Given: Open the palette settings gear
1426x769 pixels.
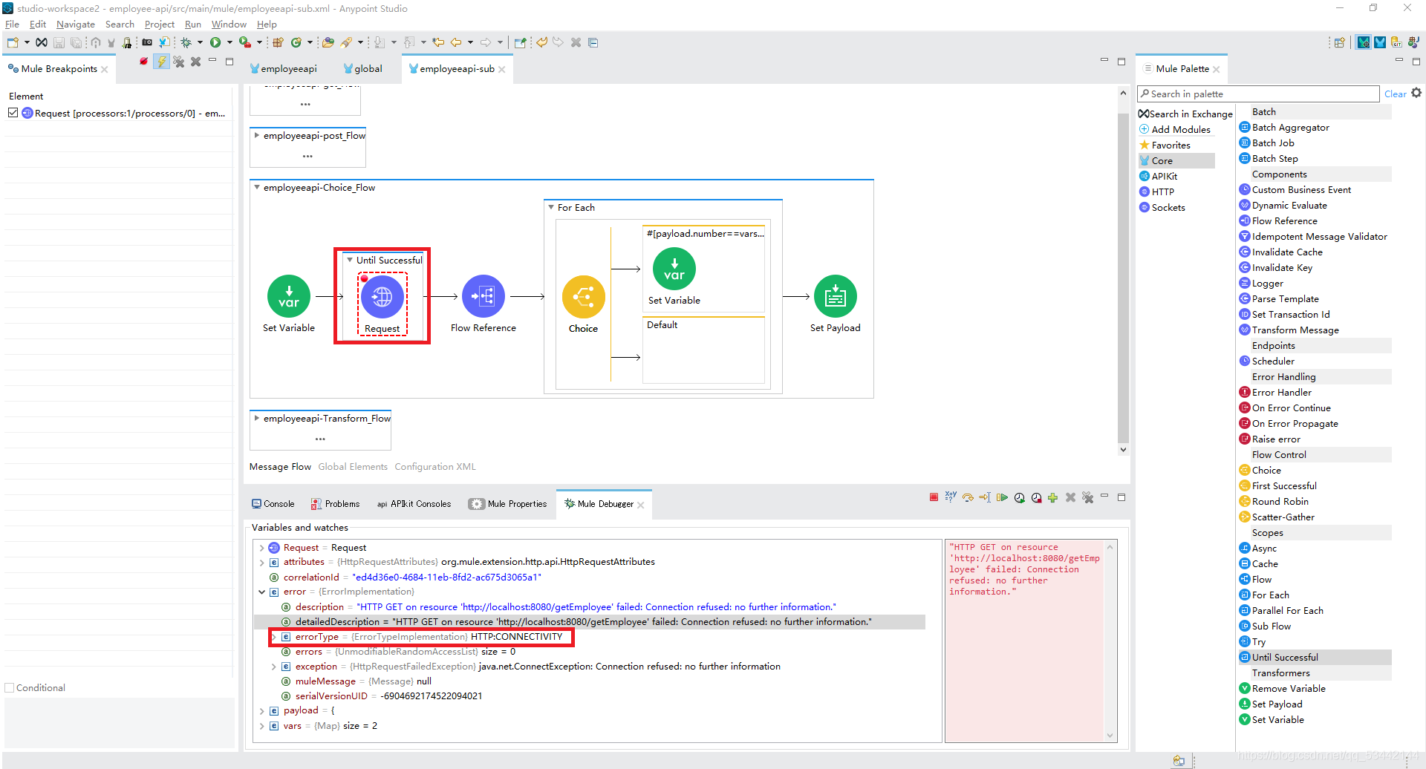Looking at the screenshot, I should click(1416, 93).
